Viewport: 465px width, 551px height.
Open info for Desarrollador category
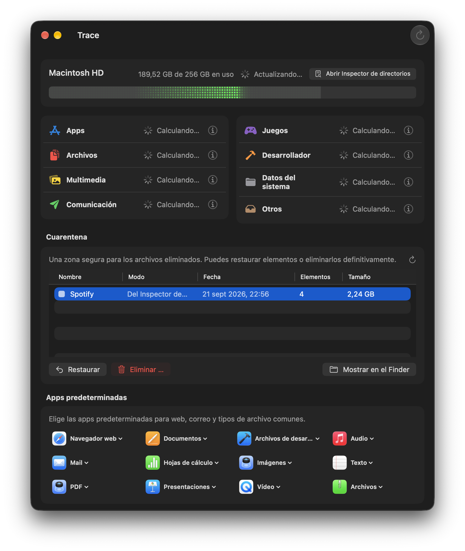409,155
